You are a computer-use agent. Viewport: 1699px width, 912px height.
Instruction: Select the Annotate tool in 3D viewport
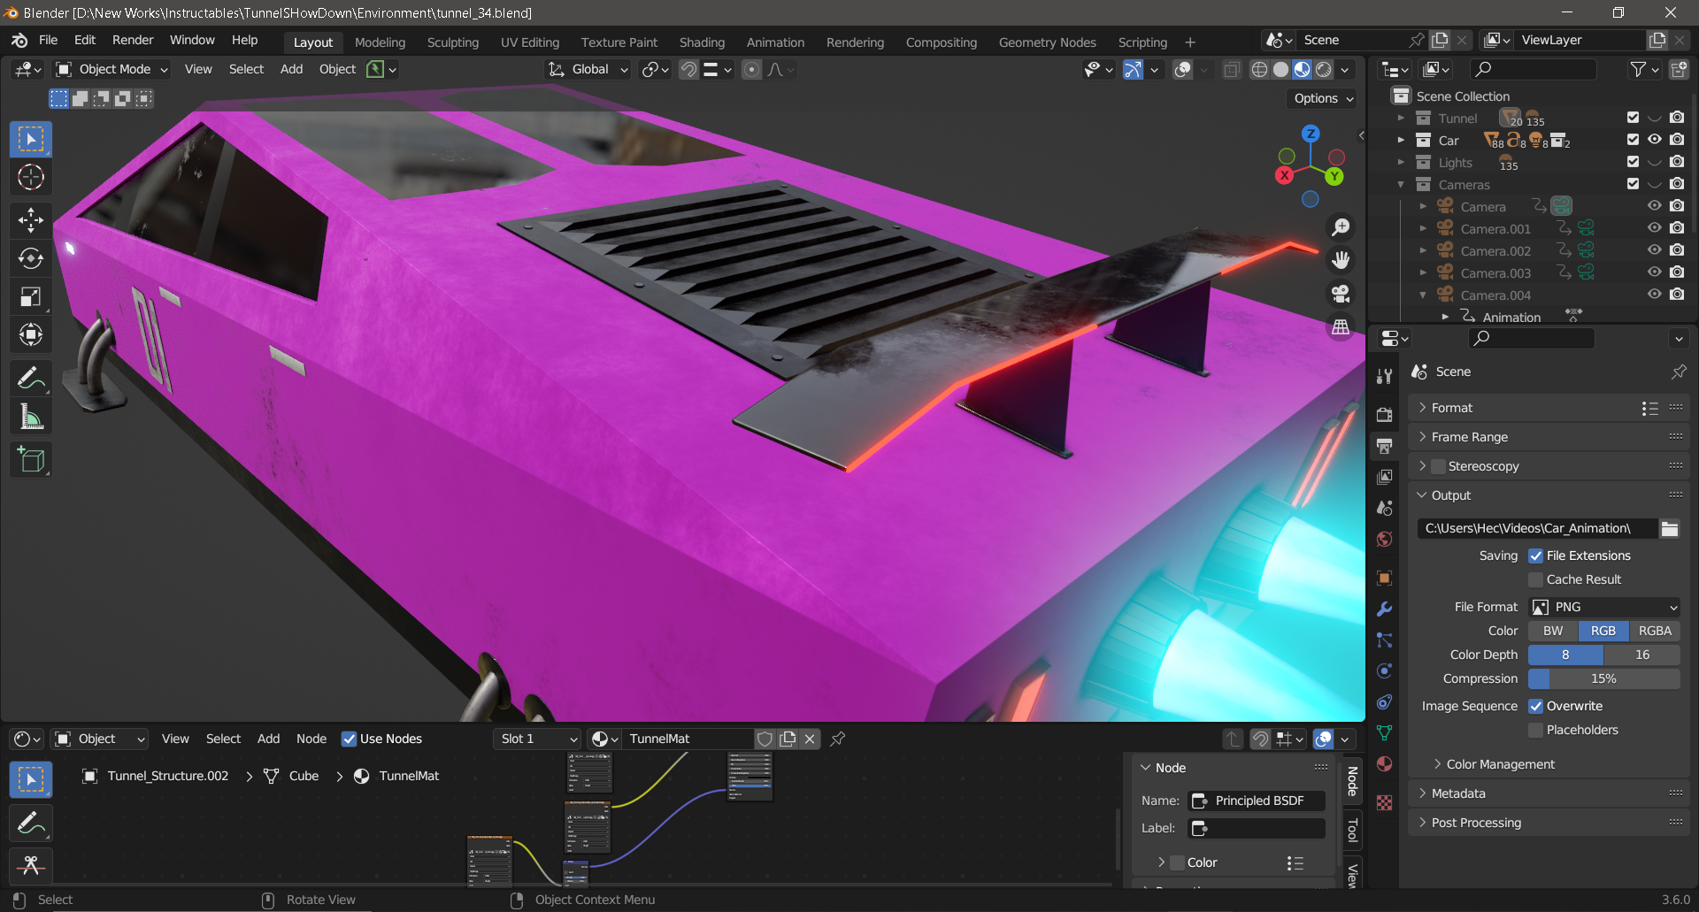tap(31, 378)
